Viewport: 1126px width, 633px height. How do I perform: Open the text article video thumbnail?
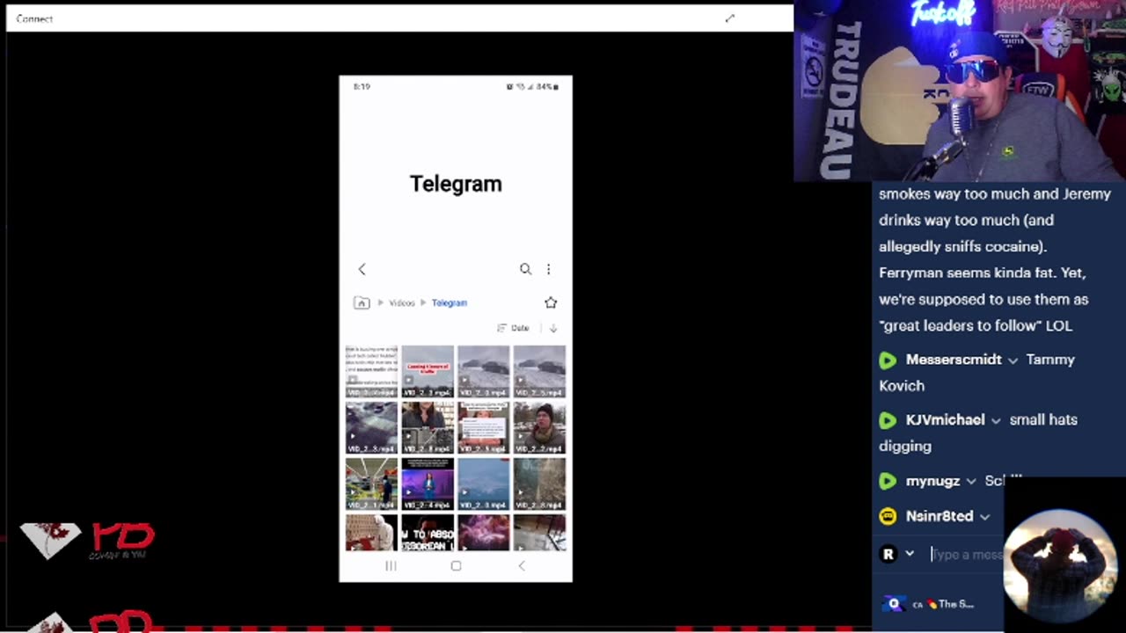[x=371, y=371]
